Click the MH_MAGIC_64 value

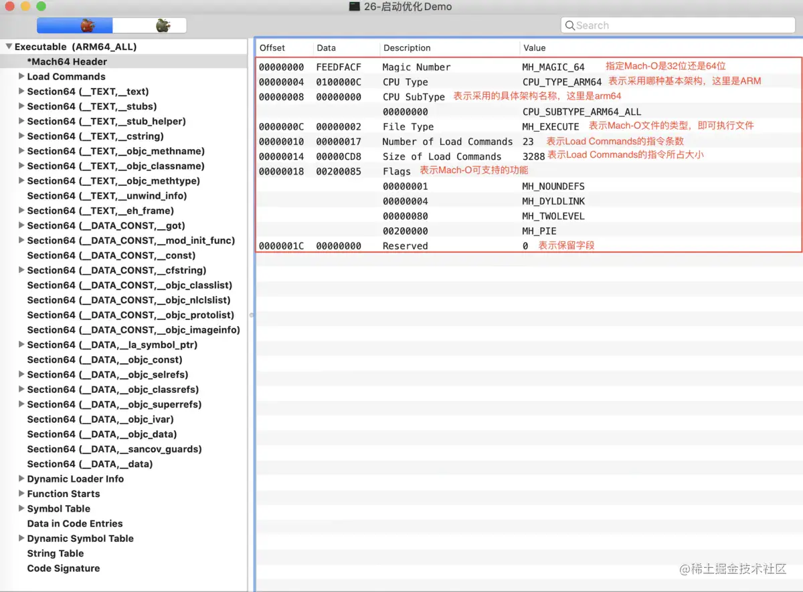553,67
